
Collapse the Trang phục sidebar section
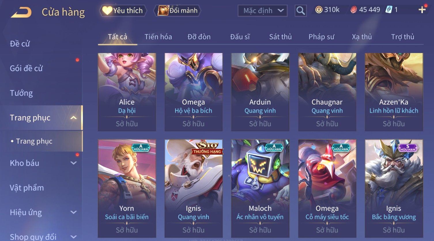[x=73, y=118]
